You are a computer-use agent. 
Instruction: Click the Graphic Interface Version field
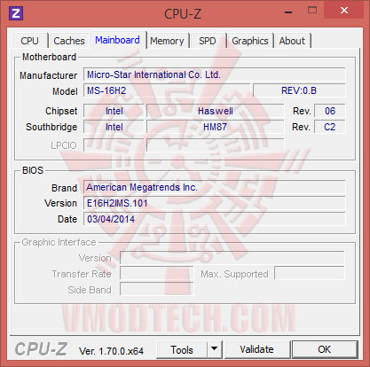tap(232, 258)
